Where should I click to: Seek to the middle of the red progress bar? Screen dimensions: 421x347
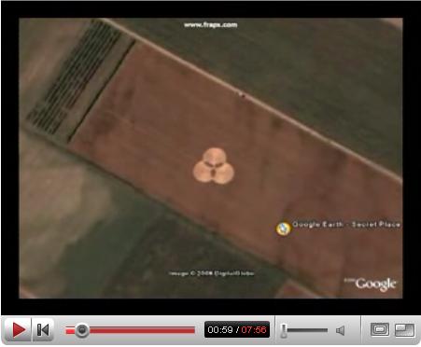131,330
